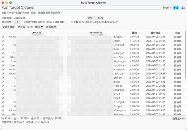Click the '可释放约 127 GB' summary text

52,118
